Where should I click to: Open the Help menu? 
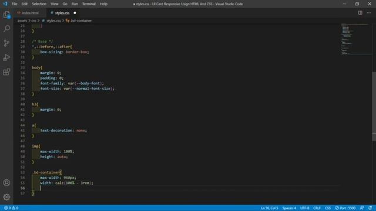point(103,4)
